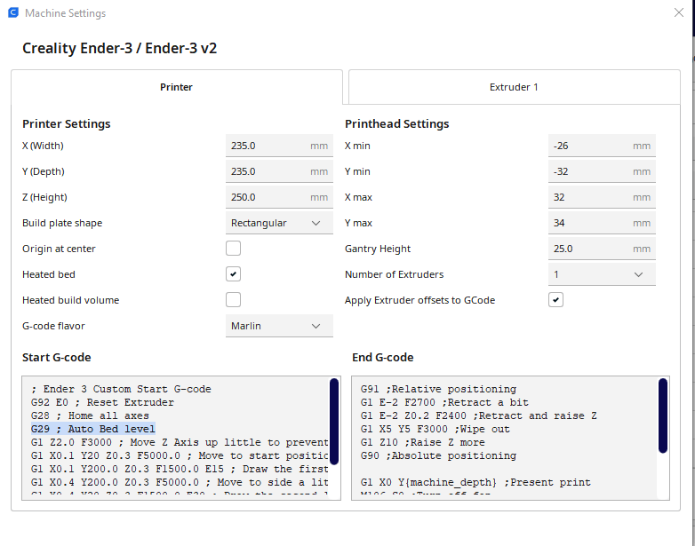Edit the X (Width) value field
Image resolution: width=695 pixels, height=546 pixels.
[x=279, y=146]
